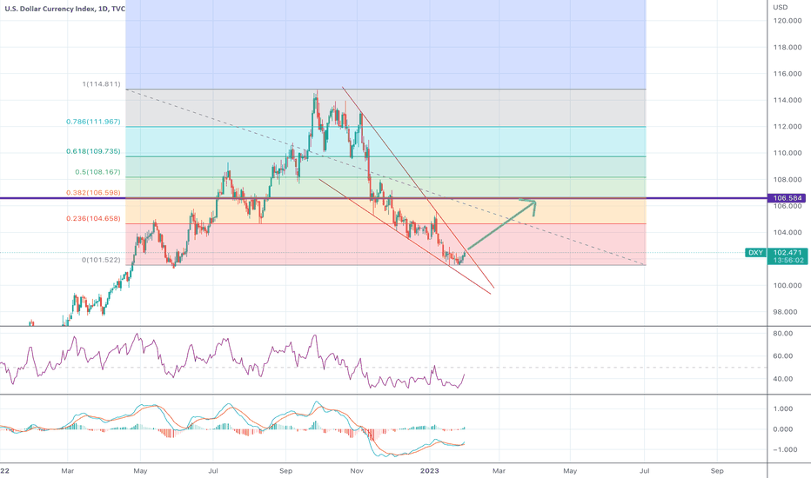Click the 80.00 RSI scale label
This screenshot has width=811, height=478.
[782, 334]
